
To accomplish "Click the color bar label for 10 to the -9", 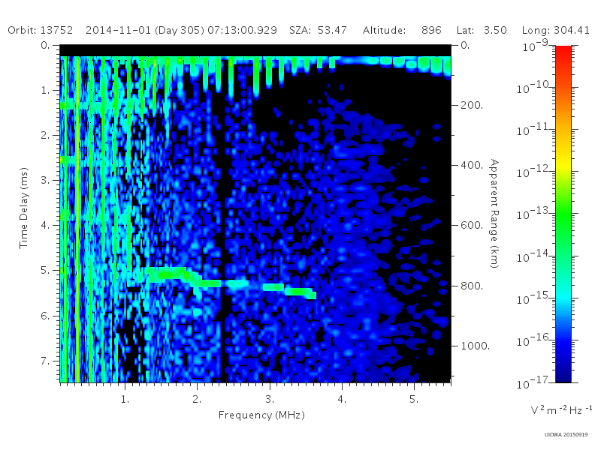I will point(536,46).
